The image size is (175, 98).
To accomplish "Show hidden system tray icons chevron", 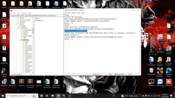I will click(141, 96).
